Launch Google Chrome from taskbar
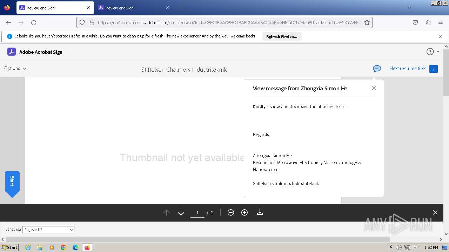449x252 pixels. point(63,247)
